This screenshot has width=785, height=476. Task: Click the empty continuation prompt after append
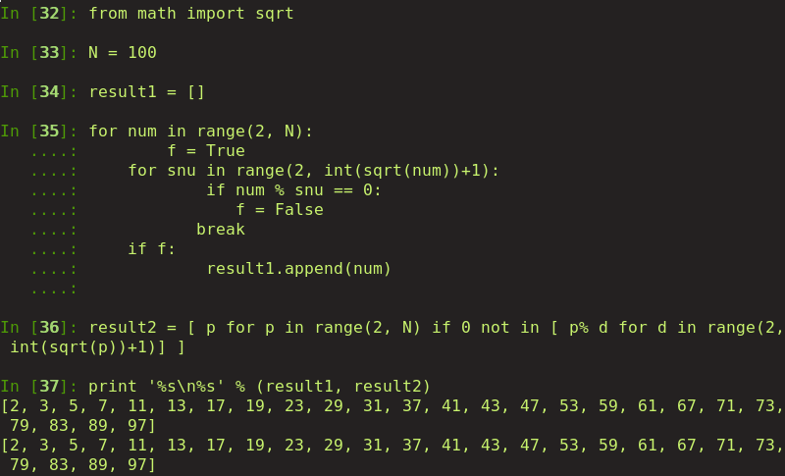pos(54,289)
